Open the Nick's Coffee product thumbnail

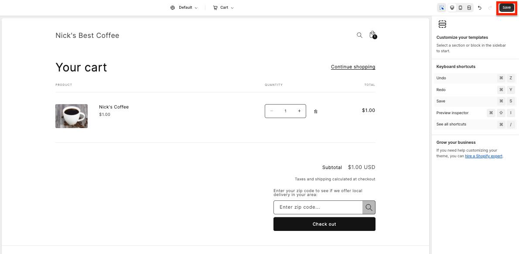point(72,116)
